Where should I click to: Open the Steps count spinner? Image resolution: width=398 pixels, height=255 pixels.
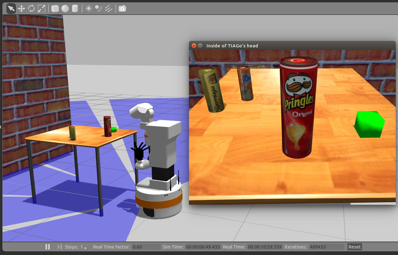click(84, 247)
